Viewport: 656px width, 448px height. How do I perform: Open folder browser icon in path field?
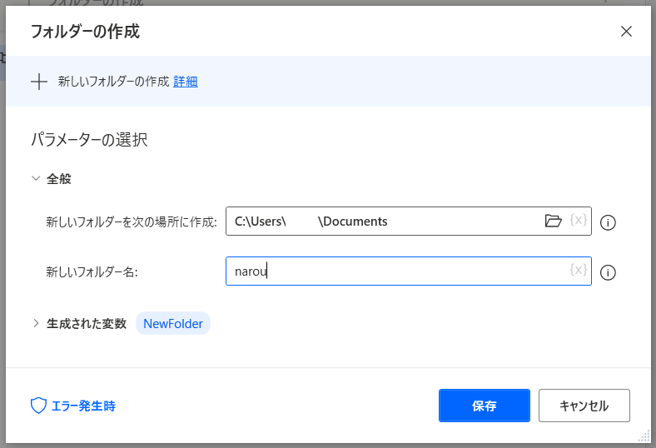tap(553, 221)
